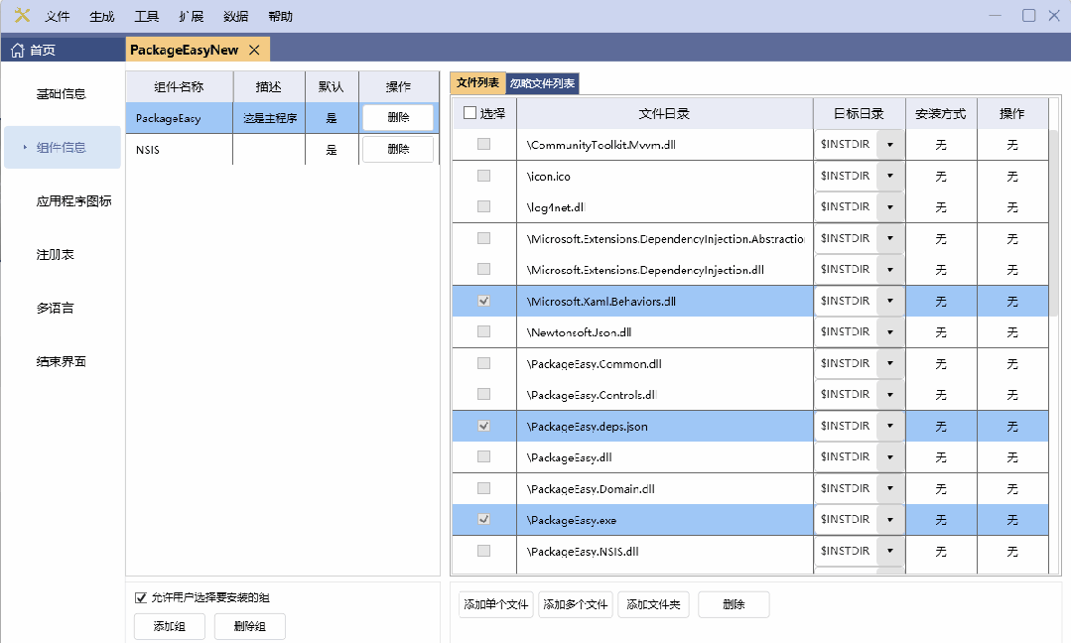Uncheck the PackageEasy.exe row checkbox
This screenshot has height=643, width=1071.
pyautogui.click(x=483, y=519)
